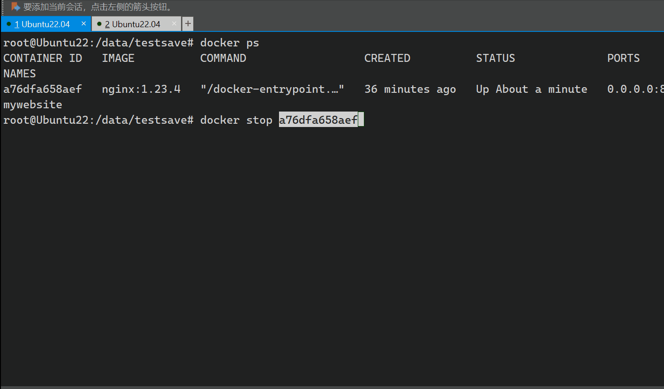Click the green status dot on tab 2
This screenshot has width=664, height=389.
pyautogui.click(x=99, y=24)
